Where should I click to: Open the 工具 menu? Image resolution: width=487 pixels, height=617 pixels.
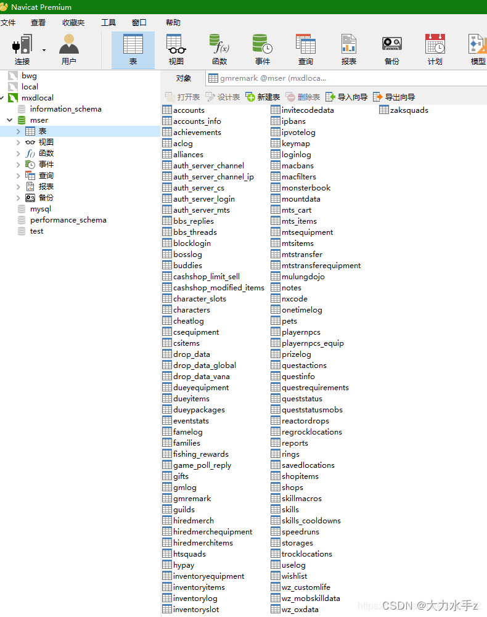point(108,22)
